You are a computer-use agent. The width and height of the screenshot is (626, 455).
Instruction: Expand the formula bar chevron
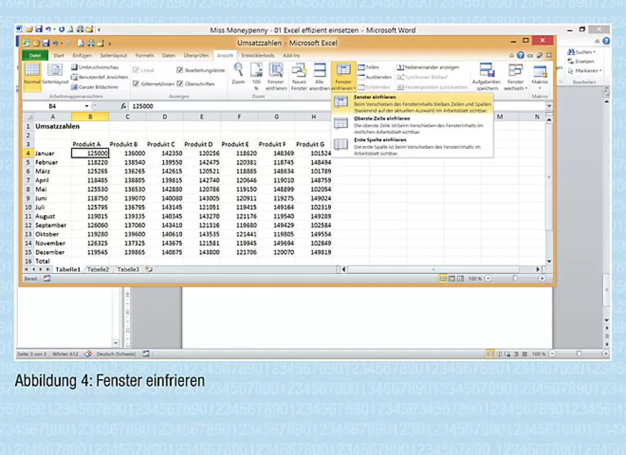pos(549,105)
